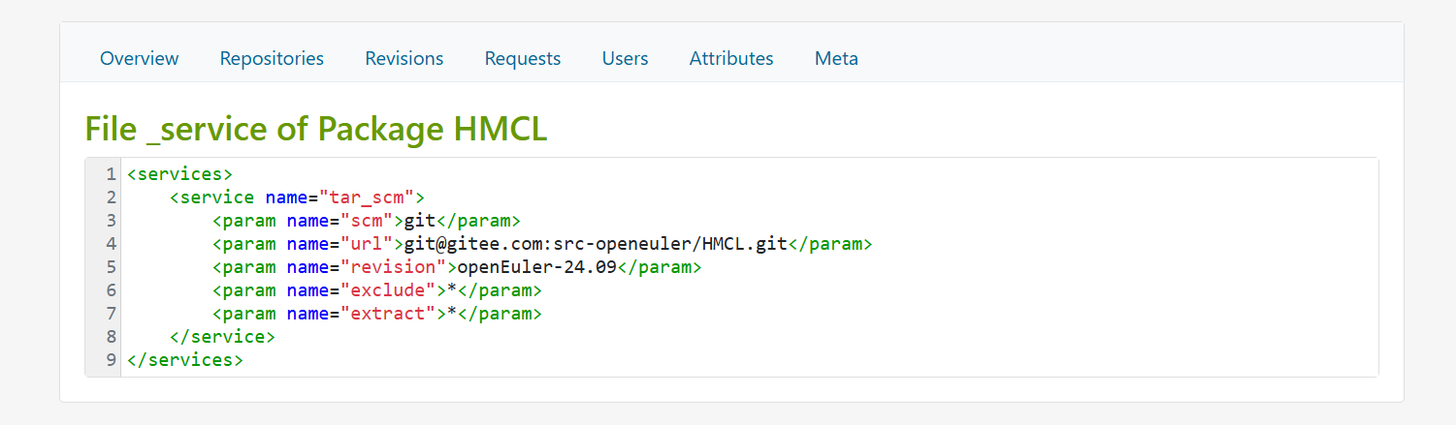Navigate to the Meta tab

836,58
